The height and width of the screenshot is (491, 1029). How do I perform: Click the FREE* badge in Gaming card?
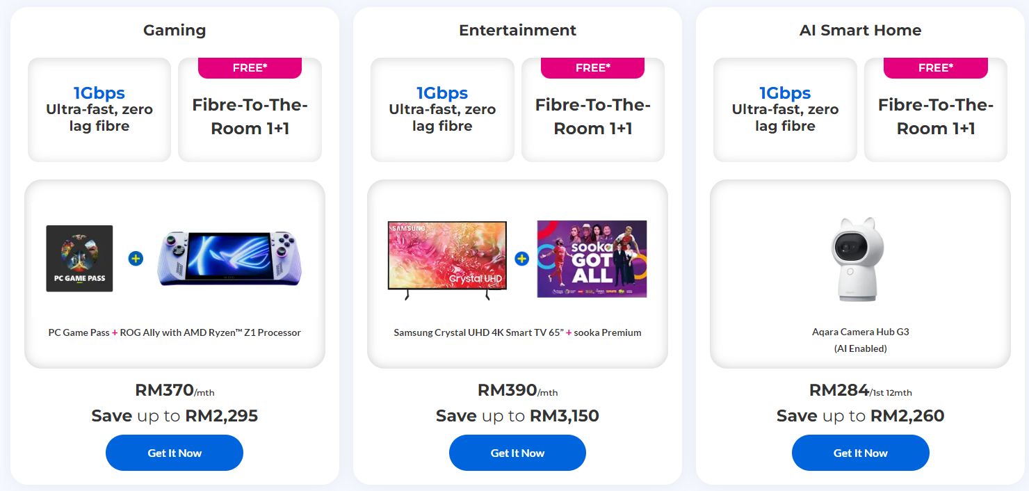[250, 67]
